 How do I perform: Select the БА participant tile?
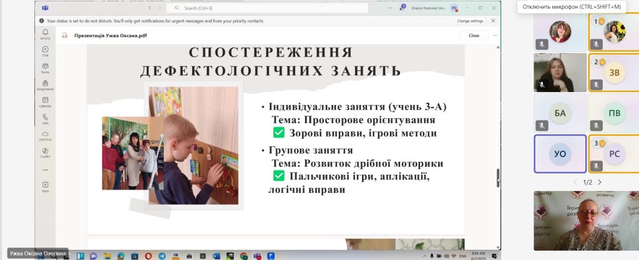[x=560, y=113]
